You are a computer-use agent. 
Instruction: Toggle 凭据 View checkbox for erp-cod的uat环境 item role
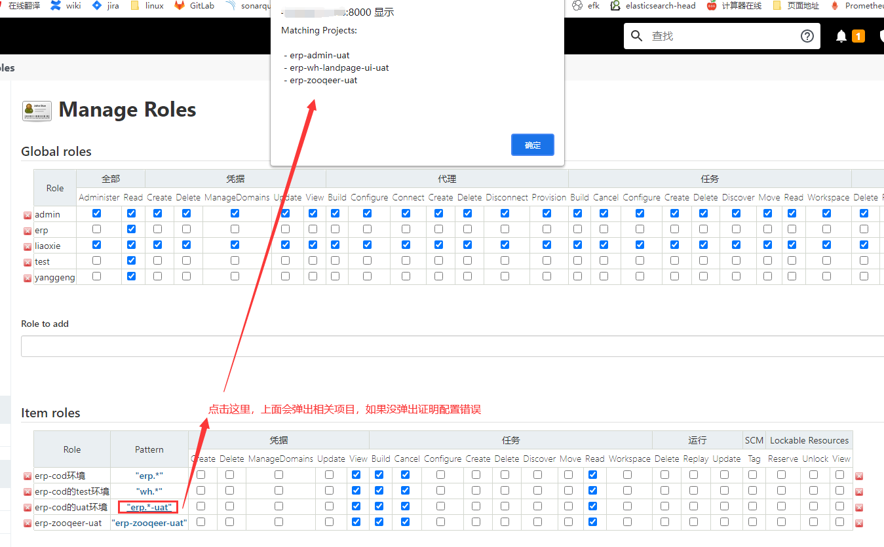coord(356,506)
